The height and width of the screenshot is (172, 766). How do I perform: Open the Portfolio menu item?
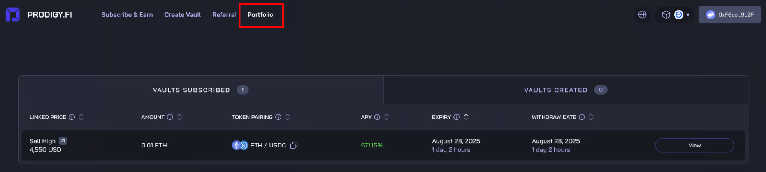click(260, 15)
